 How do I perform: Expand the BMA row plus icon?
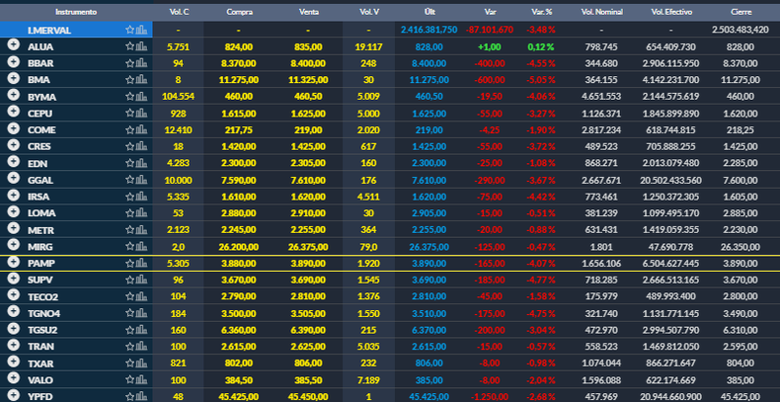click(x=14, y=79)
